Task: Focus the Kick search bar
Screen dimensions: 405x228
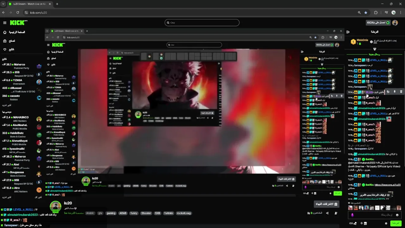Action: tap(202, 22)
